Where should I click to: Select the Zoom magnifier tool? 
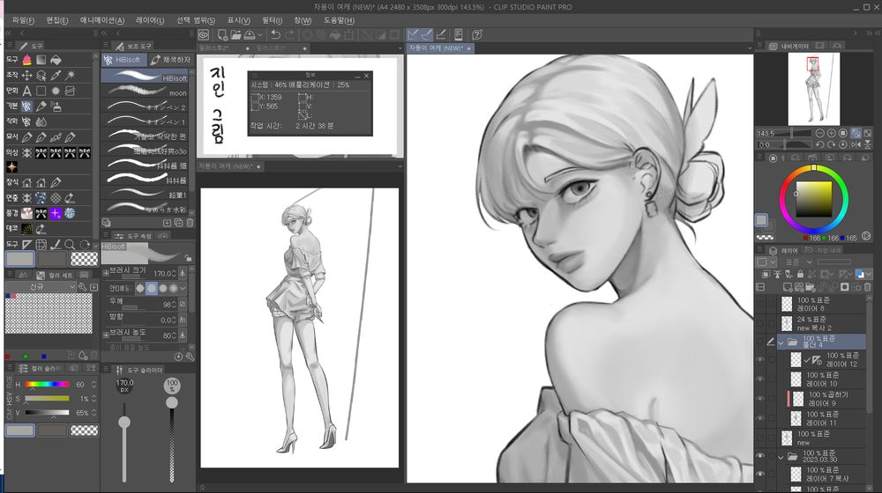(x=70, y=244)
